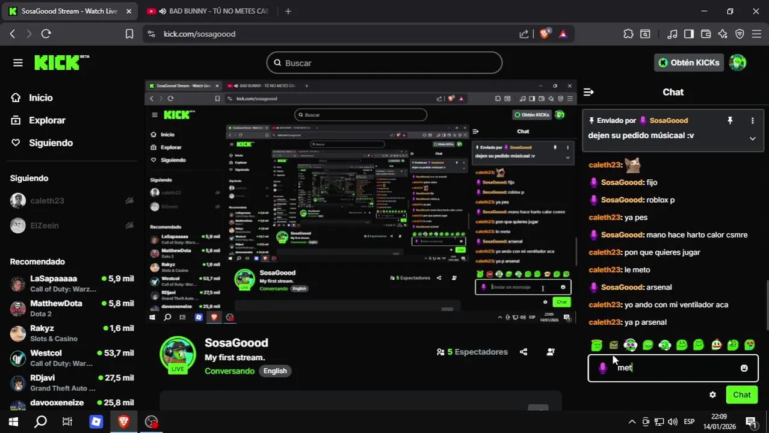Open recommended channel RDjavi

[x=72, y=382]
